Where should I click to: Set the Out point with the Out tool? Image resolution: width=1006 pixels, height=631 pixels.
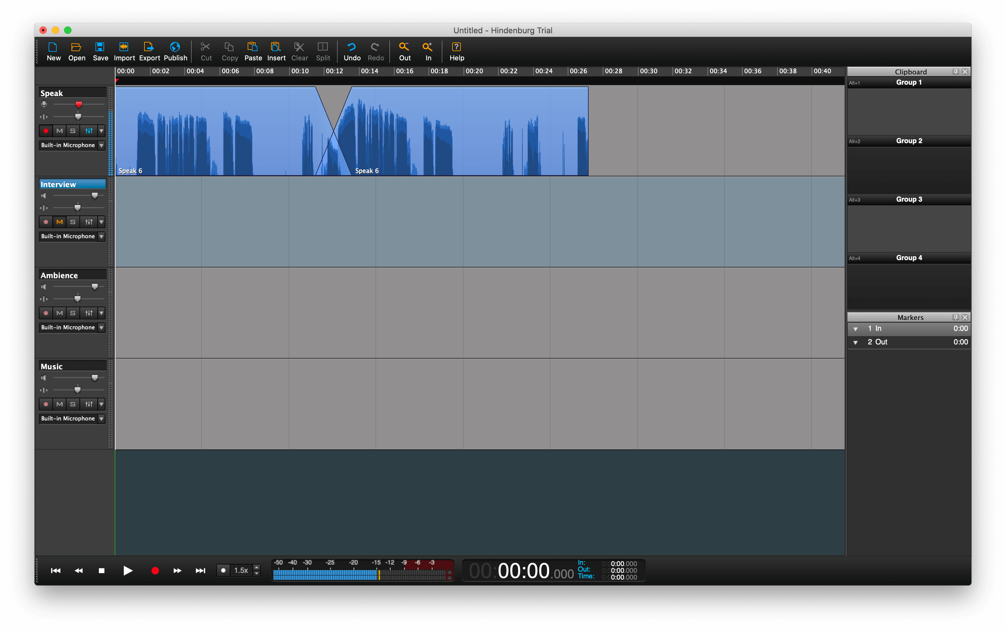point(404,51)
